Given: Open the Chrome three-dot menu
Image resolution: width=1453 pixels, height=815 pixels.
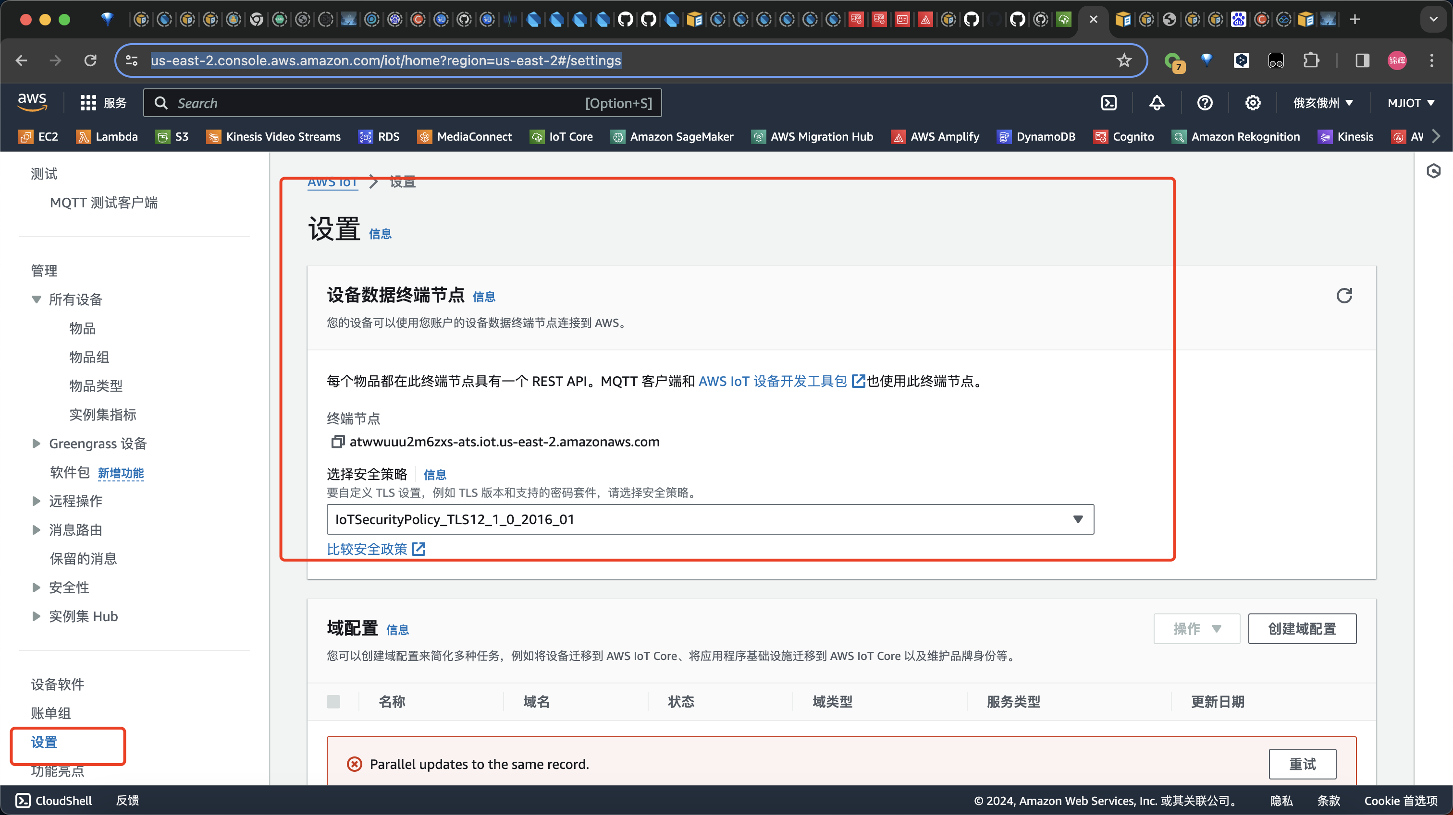Looking at the screenshot, I should [1431, 60].
